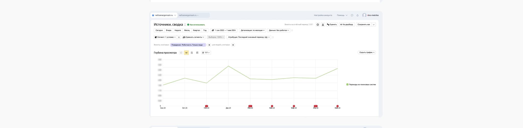Click the export report icon
Viewport: 523px width, 128px height.
[323, 25]
